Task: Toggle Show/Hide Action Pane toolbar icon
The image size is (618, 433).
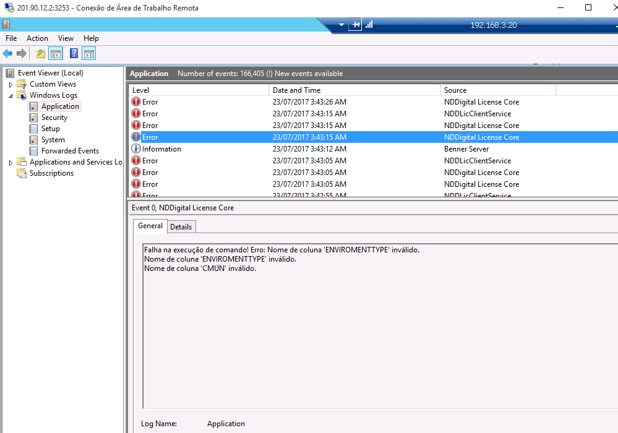Action: (x=88, y=54)
